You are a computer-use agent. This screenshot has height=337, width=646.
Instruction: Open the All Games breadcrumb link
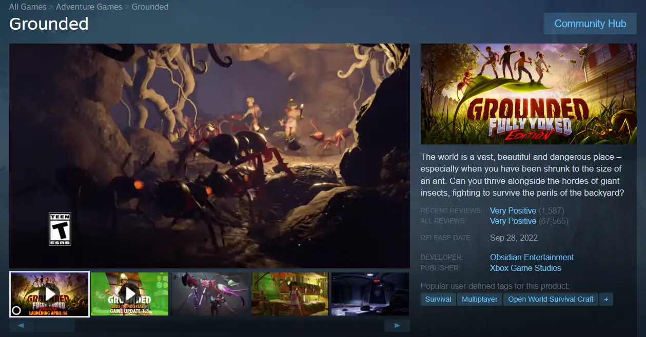coord(28,7)
